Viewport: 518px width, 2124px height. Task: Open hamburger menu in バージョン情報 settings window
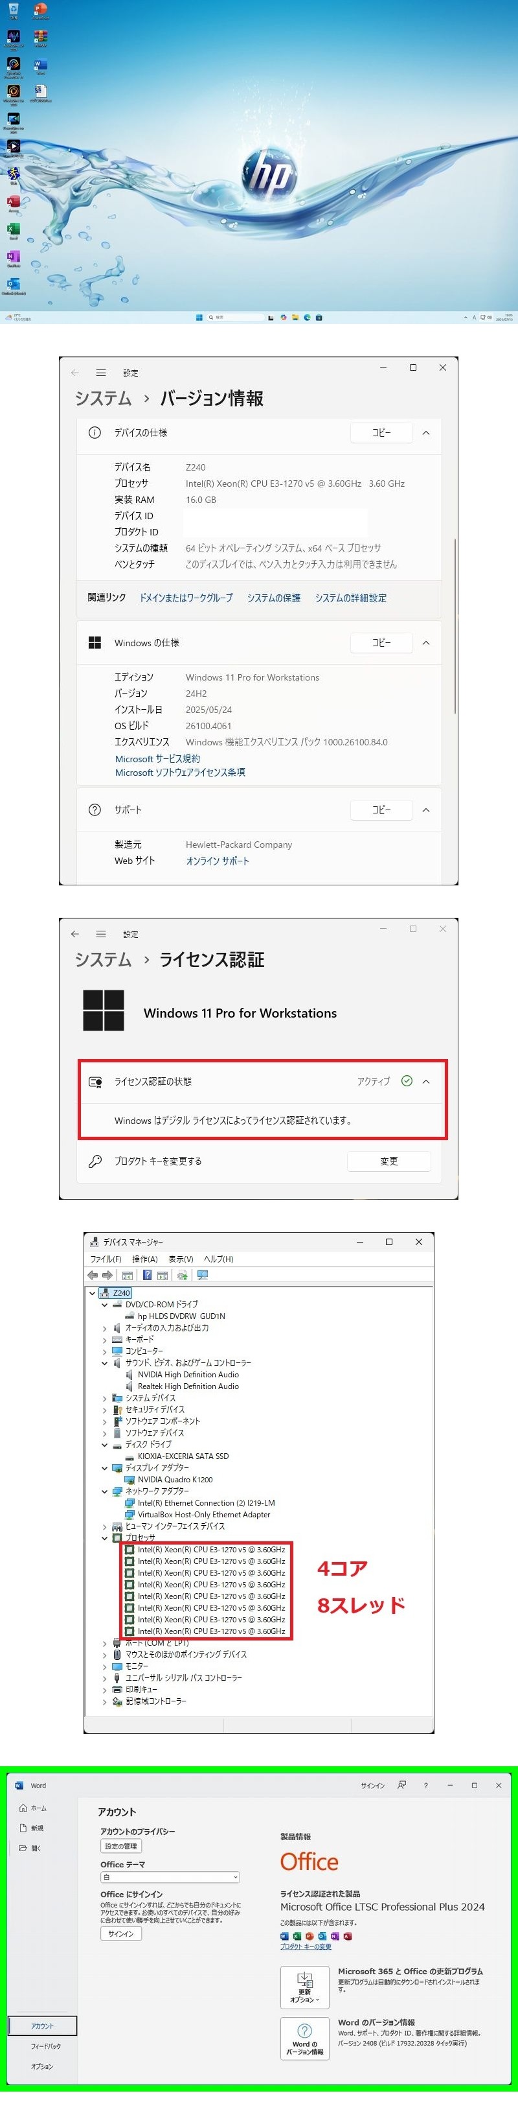[x=100, y=373]
